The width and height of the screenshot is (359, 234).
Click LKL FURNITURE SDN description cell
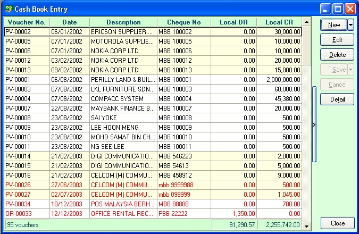coord(123,89)
